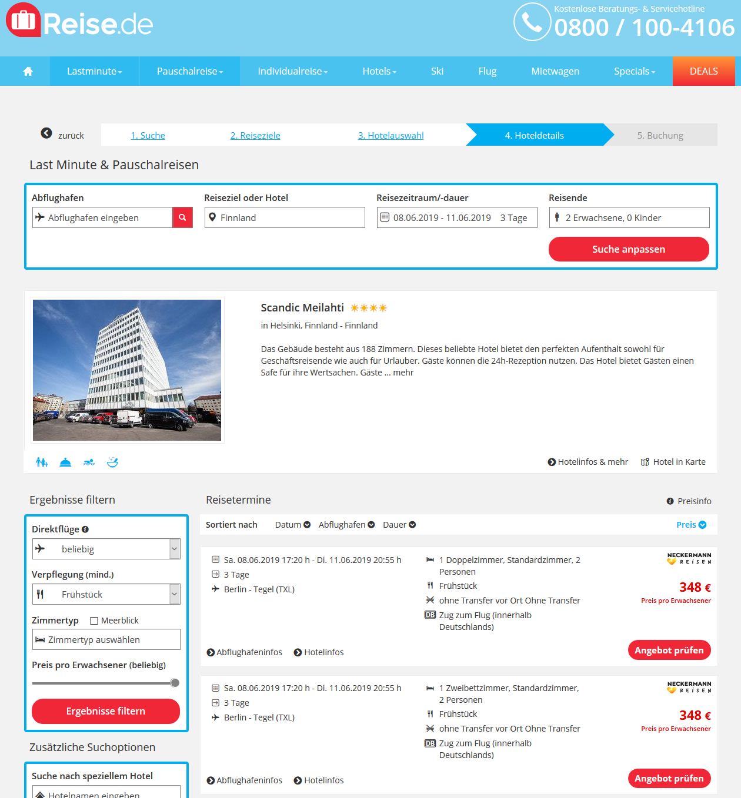Go to the 3. Hotelauswahl step
741x798 pixels.
[x=391, y=135]
